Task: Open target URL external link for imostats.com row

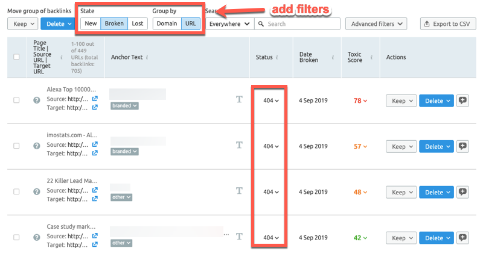Action: coord(95,153)
